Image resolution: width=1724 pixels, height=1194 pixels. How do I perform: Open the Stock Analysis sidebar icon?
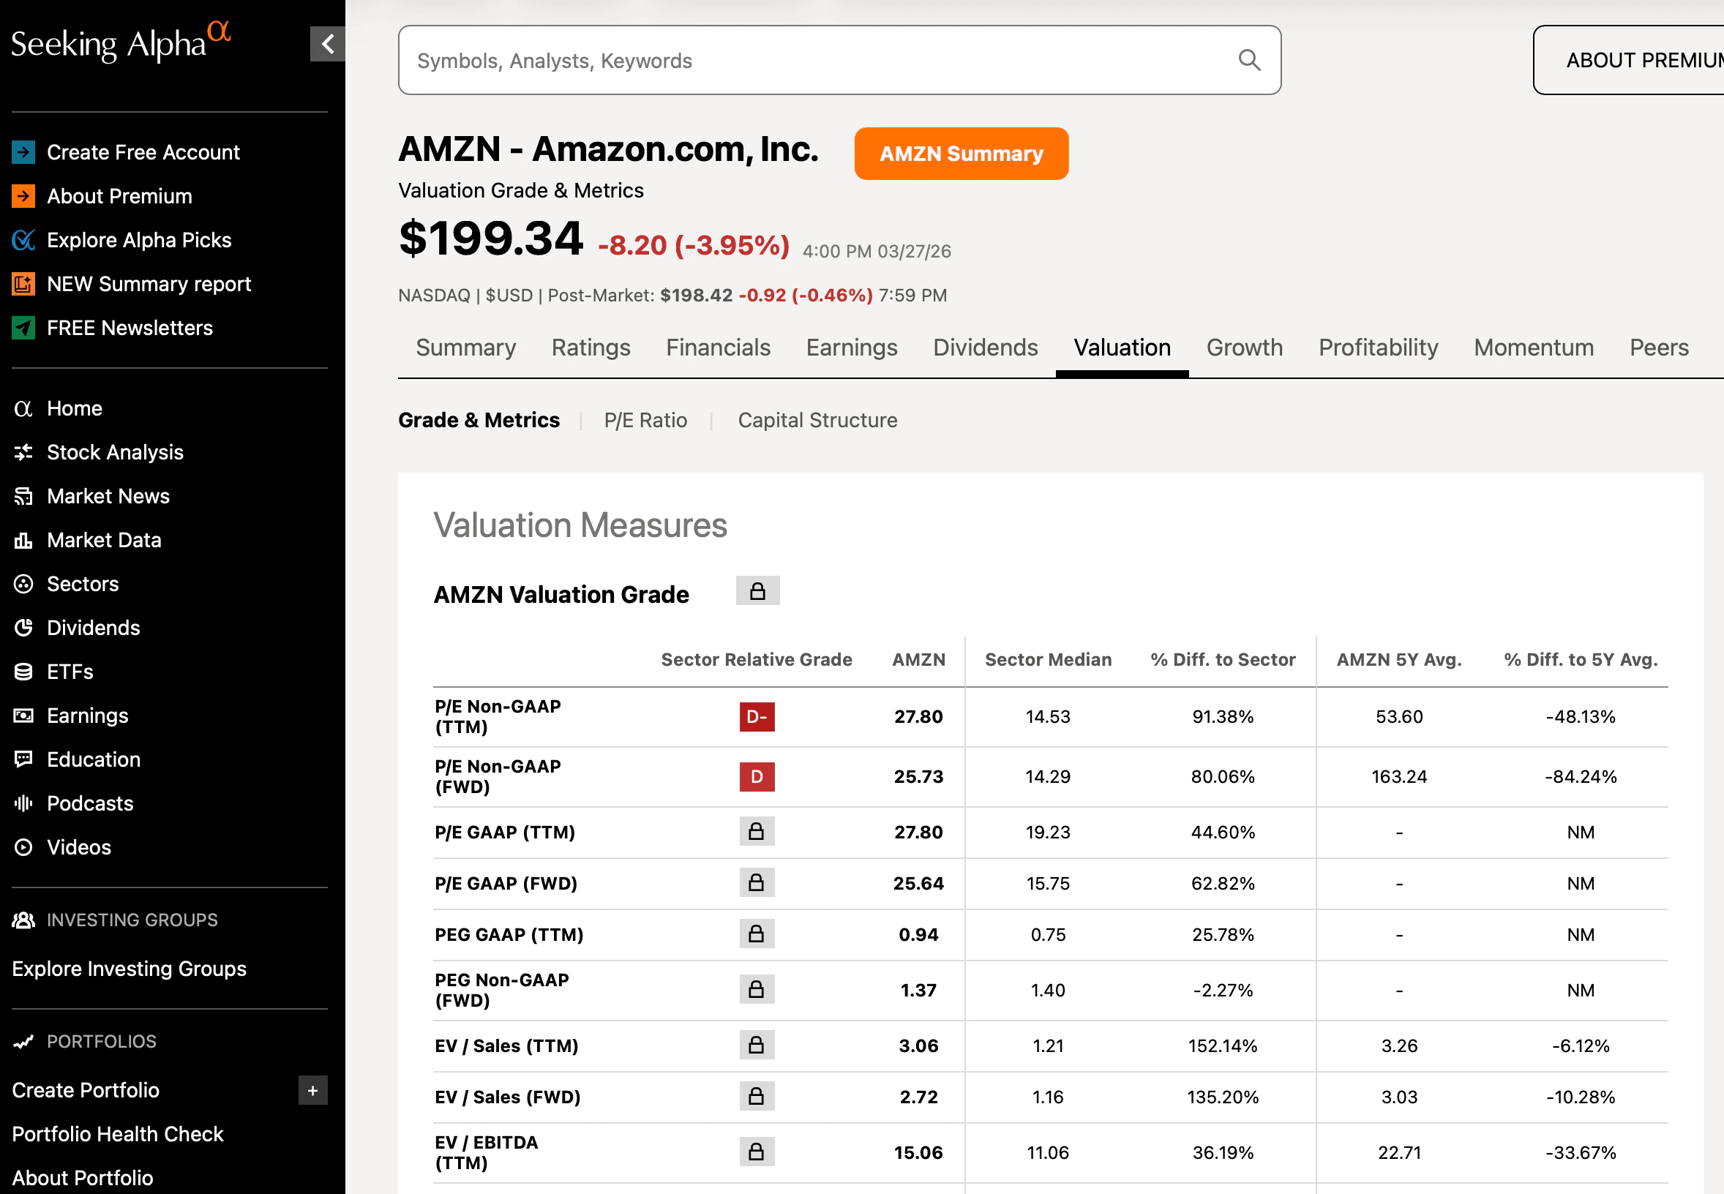tap(23, 452)
